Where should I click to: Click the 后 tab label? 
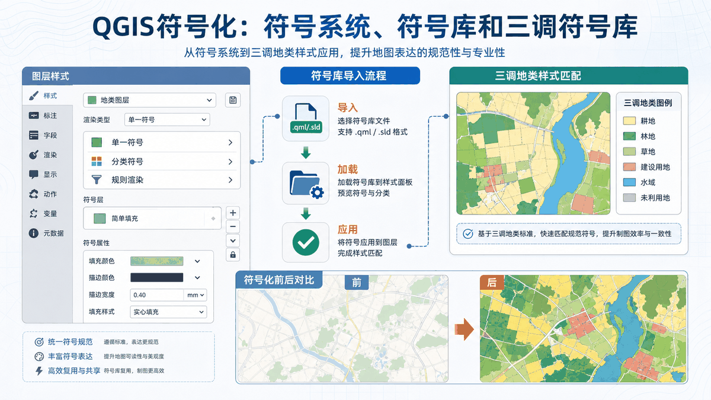tap(491, 283)
